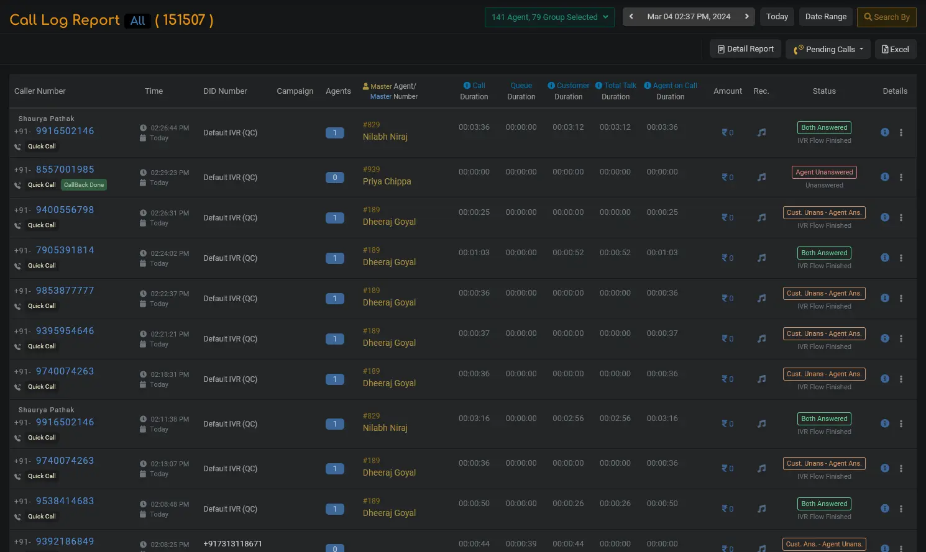
Task: Play recording for 9538414683 call
Action: pyautogui.click(x=761, y=509)
